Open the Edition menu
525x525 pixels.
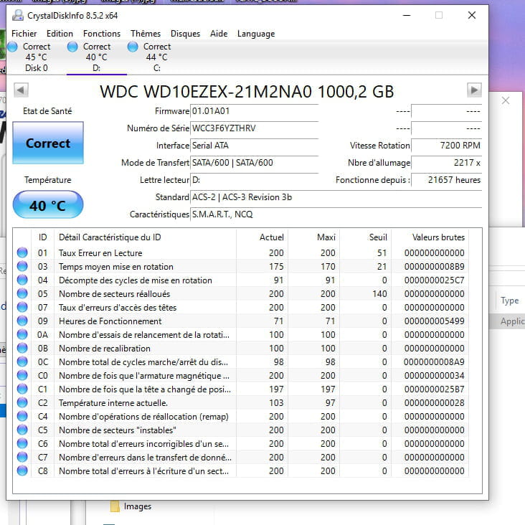point(60,34)
